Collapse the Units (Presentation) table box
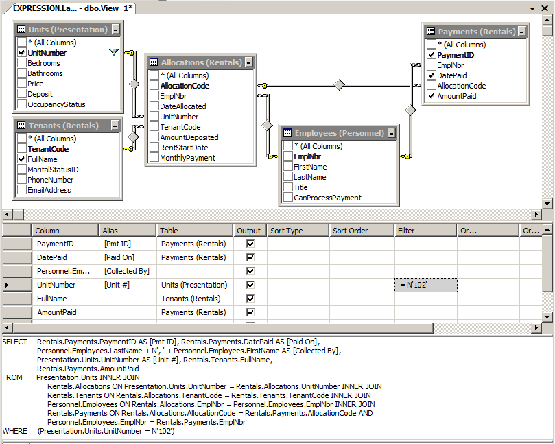The image size is (555, 444). point(115,30)
